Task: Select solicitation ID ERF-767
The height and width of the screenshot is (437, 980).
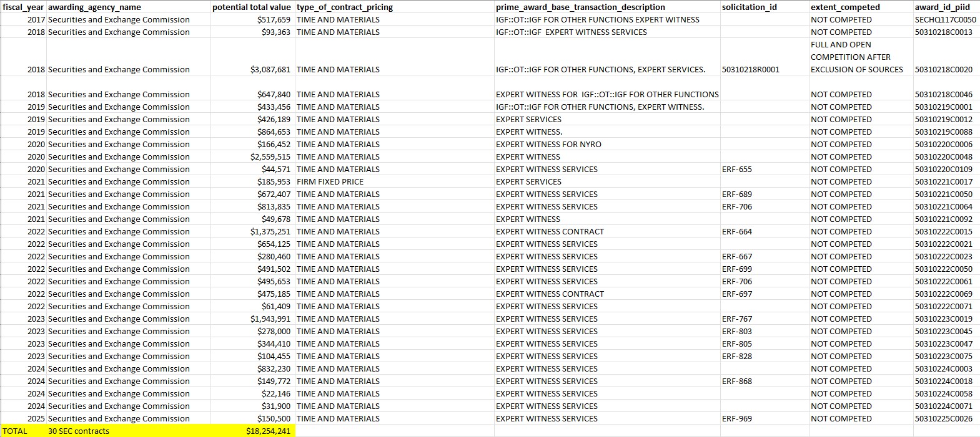Action: click(765, 319)
